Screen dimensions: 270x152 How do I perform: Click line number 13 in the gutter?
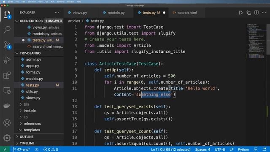tap(75, 107)
